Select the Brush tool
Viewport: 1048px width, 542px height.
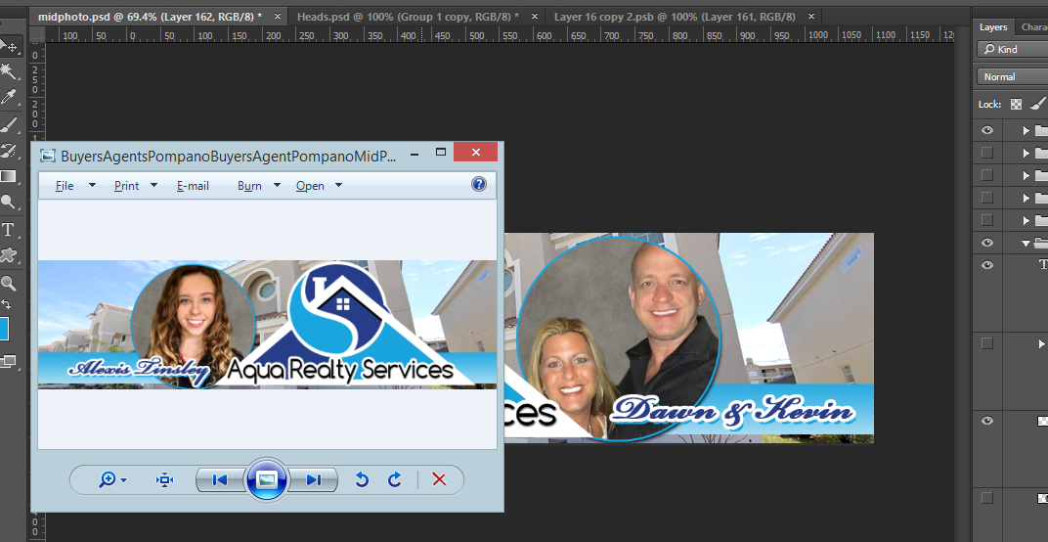point(8,124)
